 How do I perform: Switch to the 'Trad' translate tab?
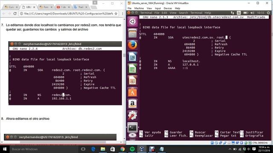(81, 7)
